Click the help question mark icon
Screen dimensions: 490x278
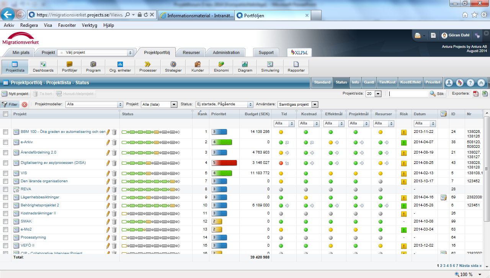click(x=470, y=82)
